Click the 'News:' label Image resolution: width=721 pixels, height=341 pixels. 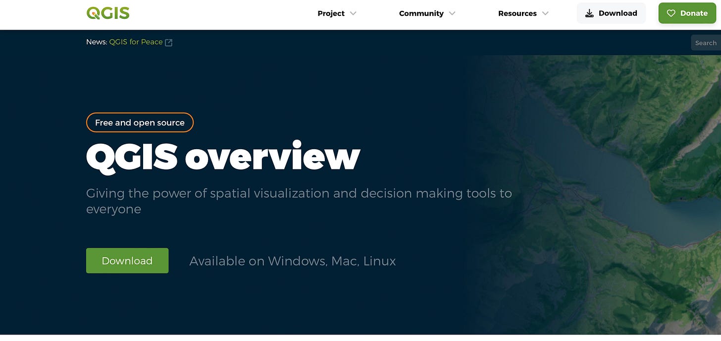[x=97, y=42]
